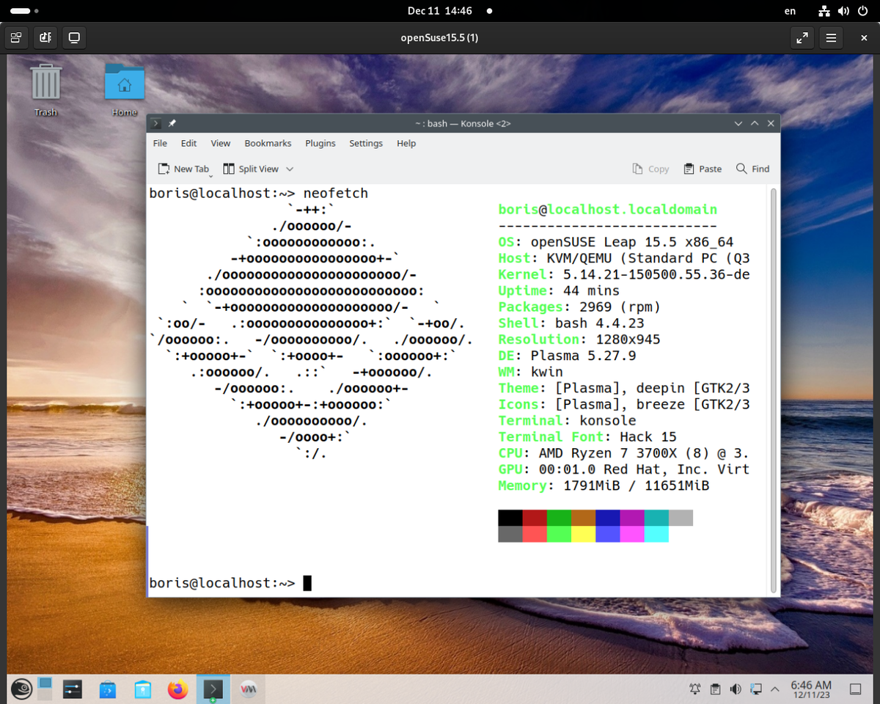The width and height of the screenshot is (880, 704).
Task: Click the network monitor tray icon
Action: (756, 689)
